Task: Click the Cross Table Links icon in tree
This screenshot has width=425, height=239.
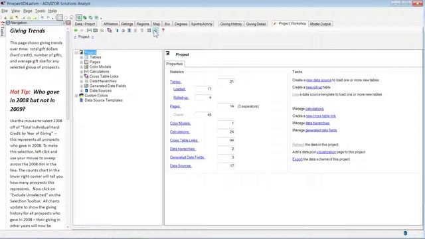Action: pos(86,76)
